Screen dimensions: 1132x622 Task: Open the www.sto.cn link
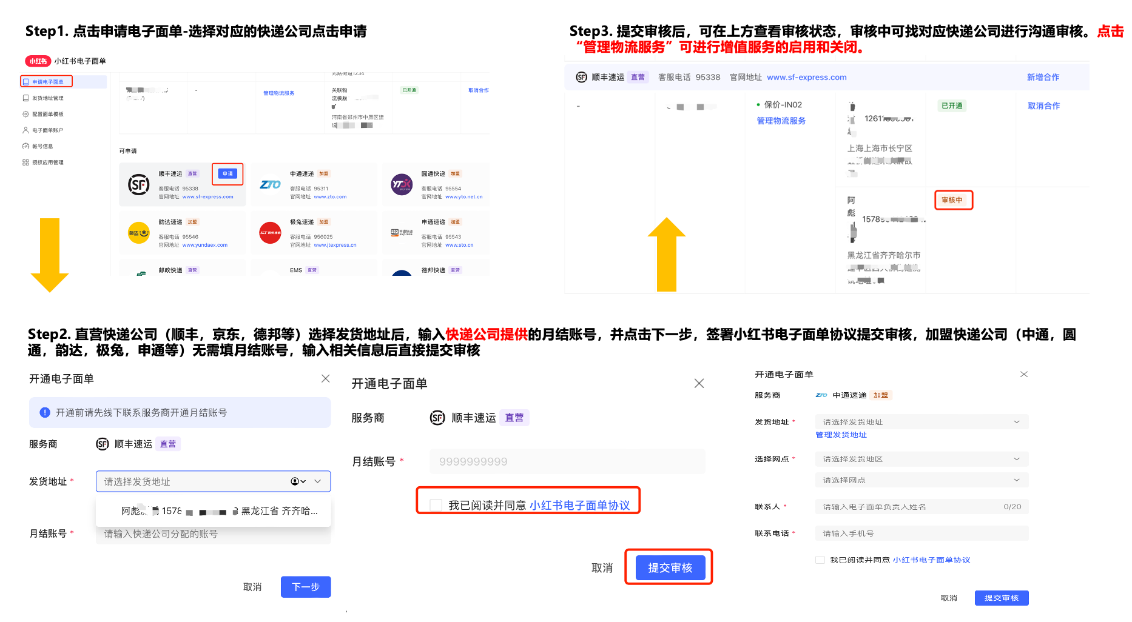[x=459, y=246]
